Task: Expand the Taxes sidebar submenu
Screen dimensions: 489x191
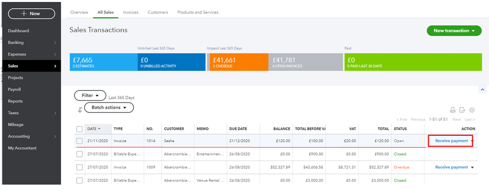Action: tap(55, 113)
